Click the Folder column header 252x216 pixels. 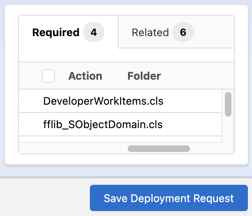[x=144, y=76]
